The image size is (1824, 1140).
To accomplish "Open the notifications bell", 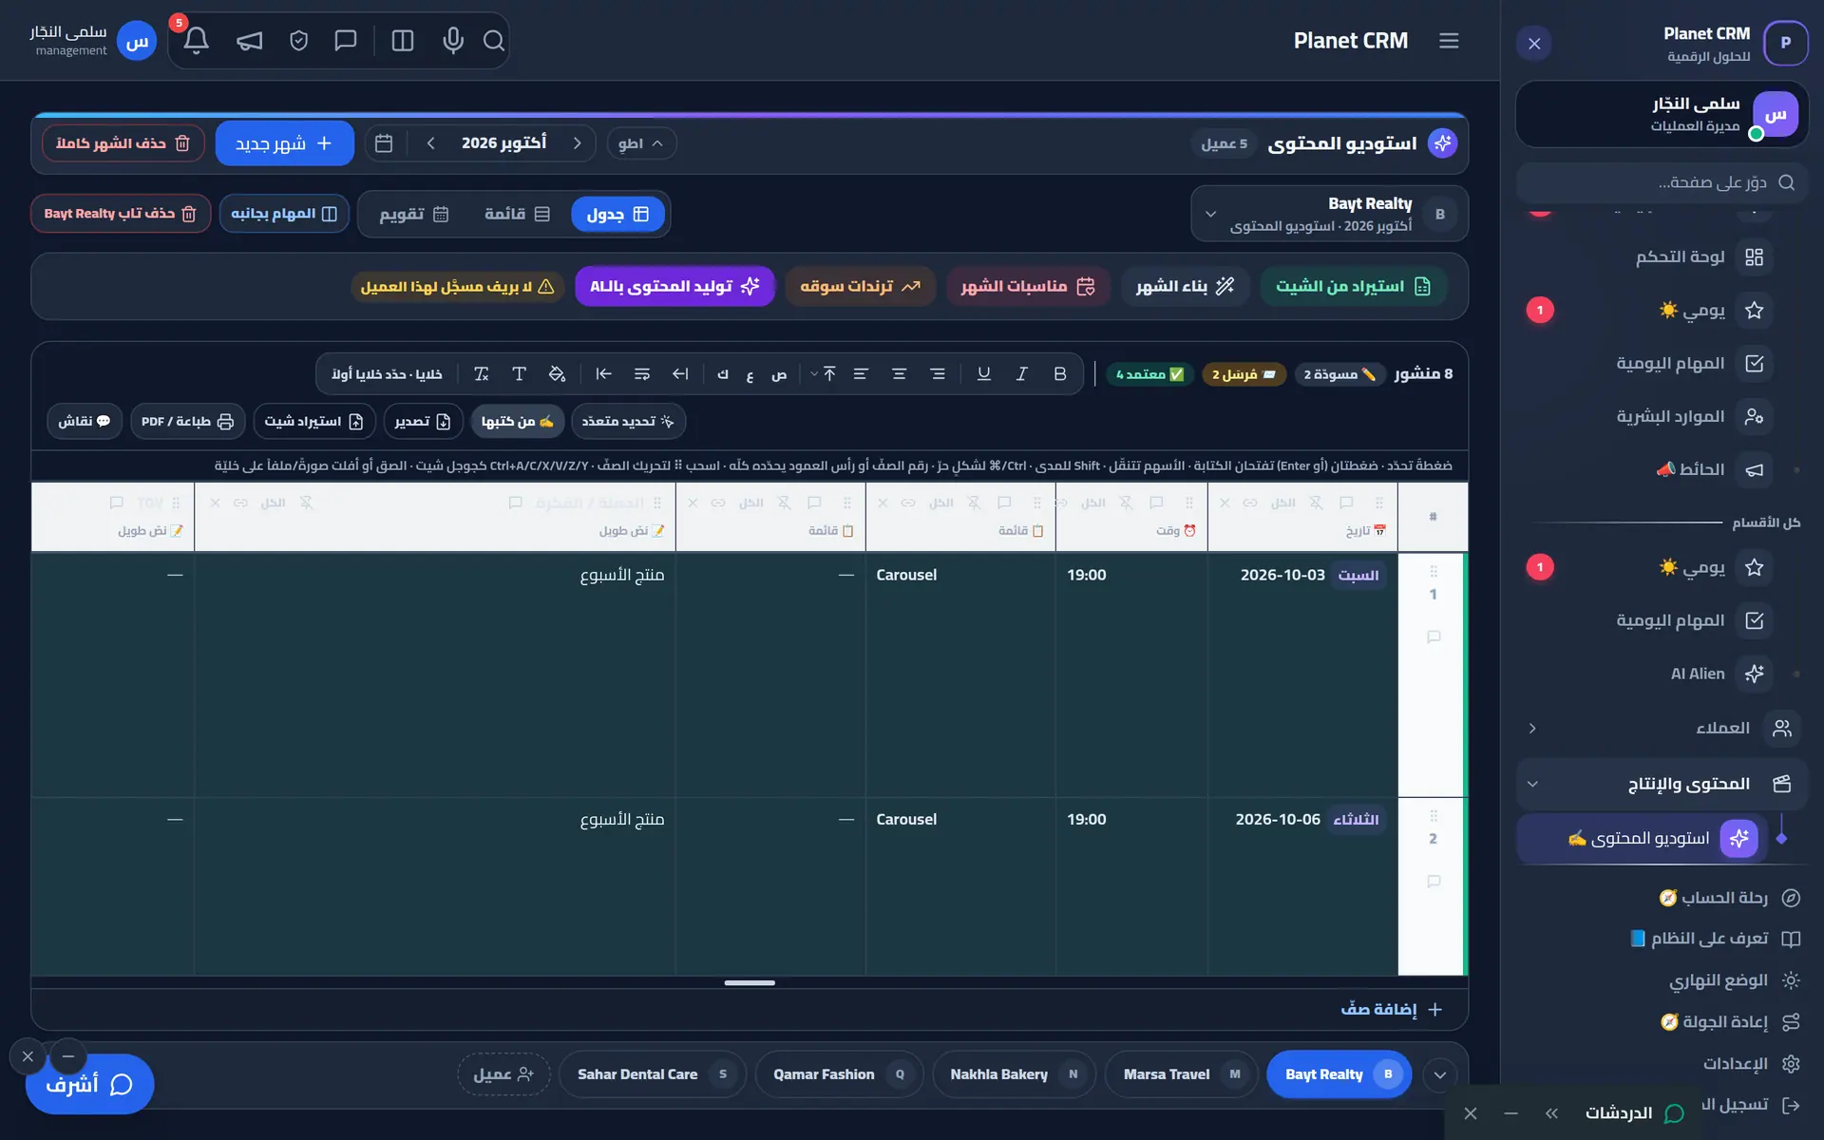I will [x=196, y=40].
